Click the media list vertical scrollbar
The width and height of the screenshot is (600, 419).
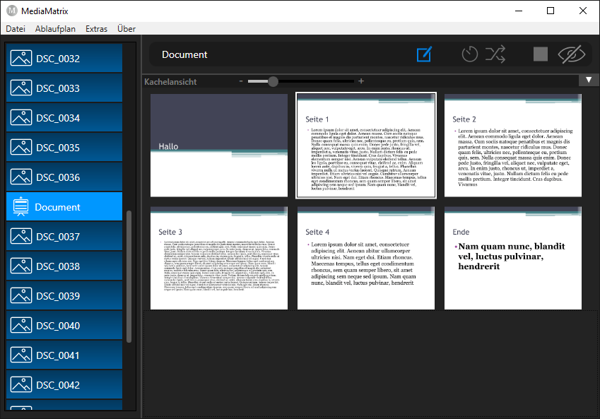click(x=129, y=276)
